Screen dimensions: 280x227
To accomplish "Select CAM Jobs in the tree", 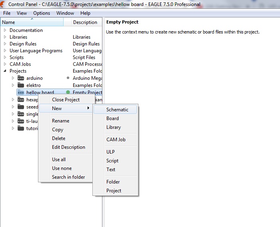I will (x=20, y=64).
